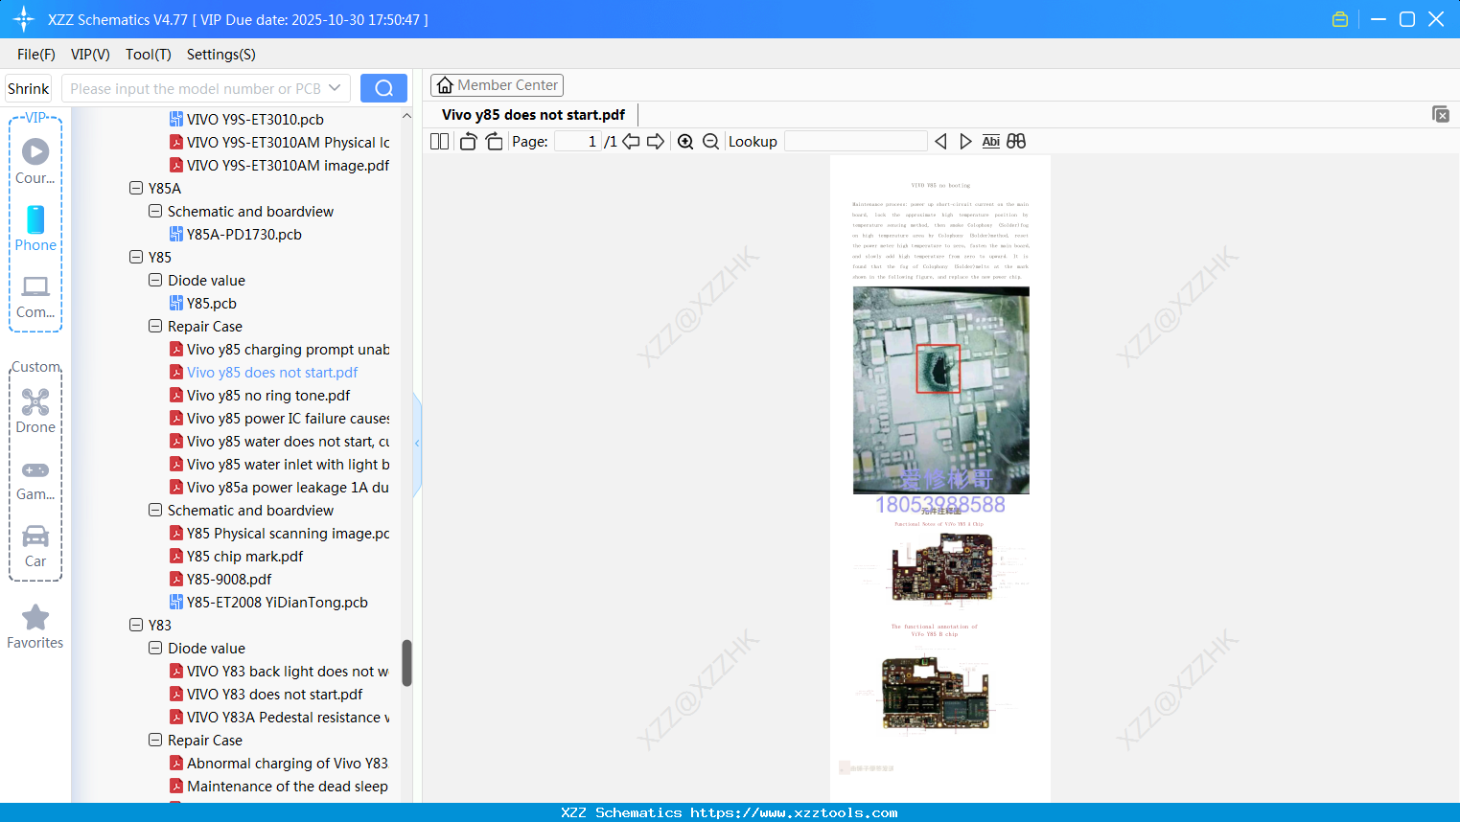Collapse the Y85 tree node
This screenshot has height=822, width=1460.
tap(136, 257)
